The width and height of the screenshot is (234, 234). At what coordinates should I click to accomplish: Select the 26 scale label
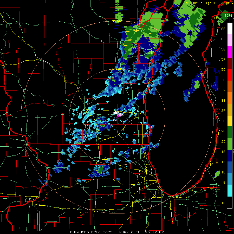click(x=223, y=131)
